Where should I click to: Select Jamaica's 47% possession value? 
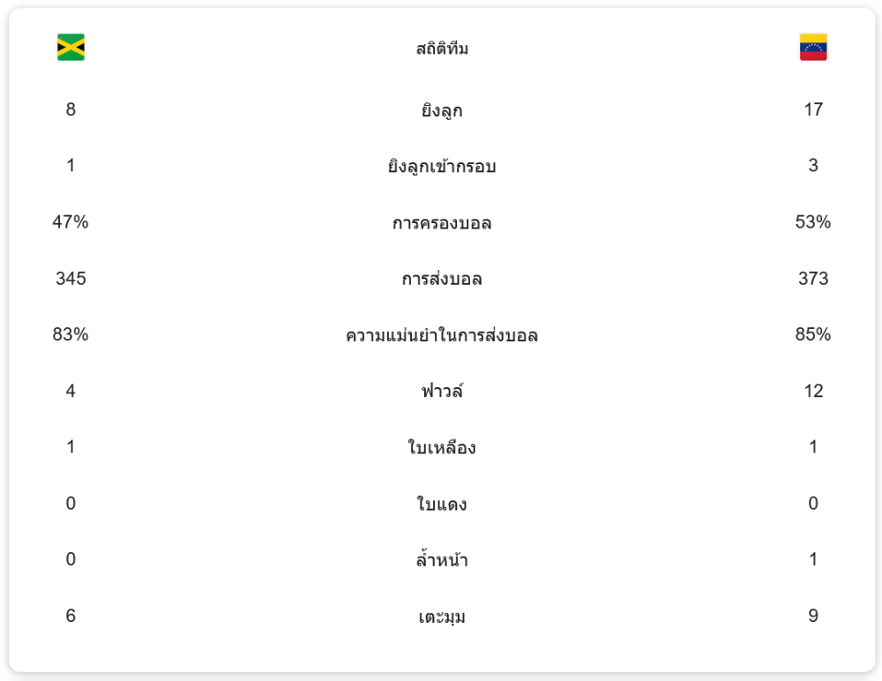71,221
